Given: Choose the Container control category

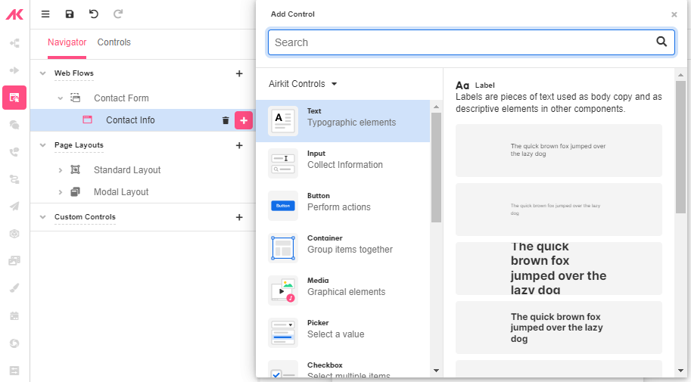Looking at the screenshot, I should (x=343, y=248).
